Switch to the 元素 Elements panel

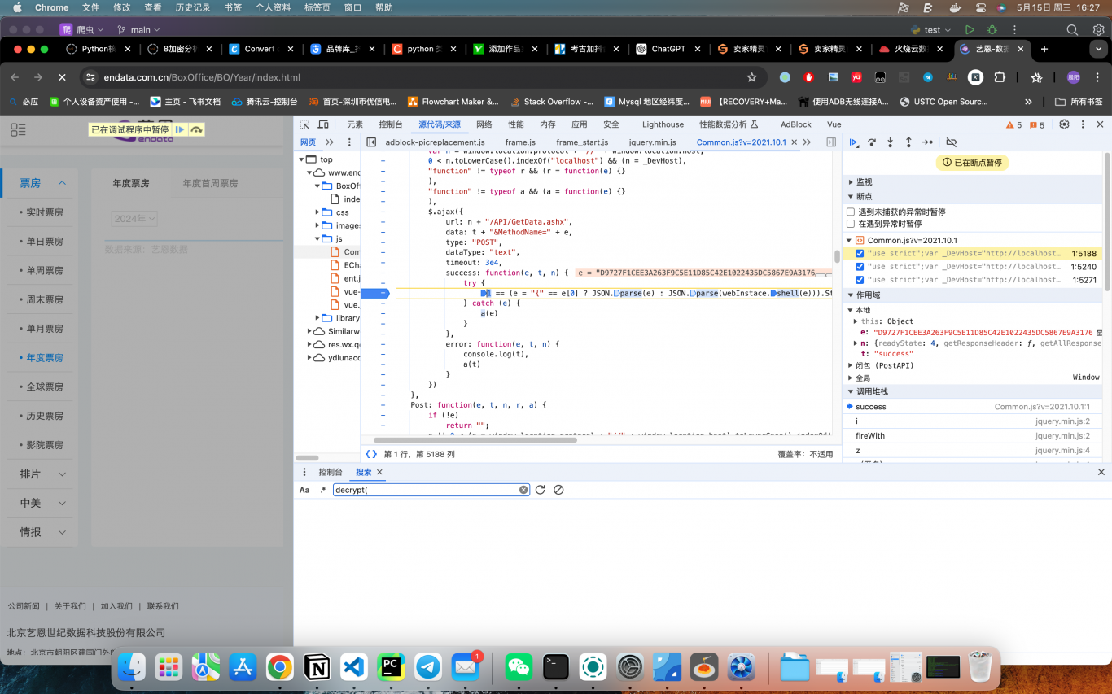355,124
